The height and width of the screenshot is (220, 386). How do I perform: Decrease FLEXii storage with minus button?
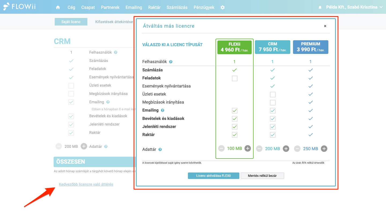coord(221,148)
